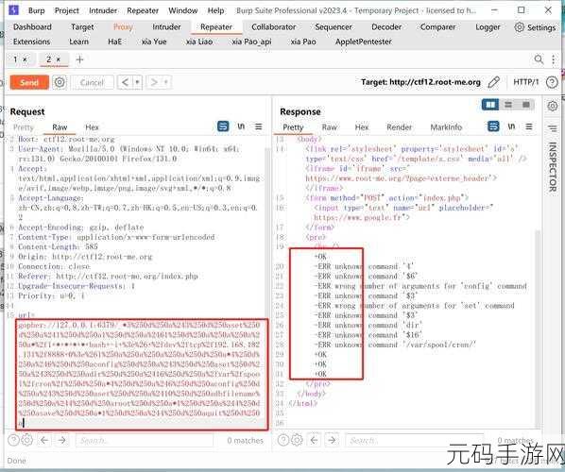Switch to the Decoder tab
This screenshot has height=472, width=565.
386,27
